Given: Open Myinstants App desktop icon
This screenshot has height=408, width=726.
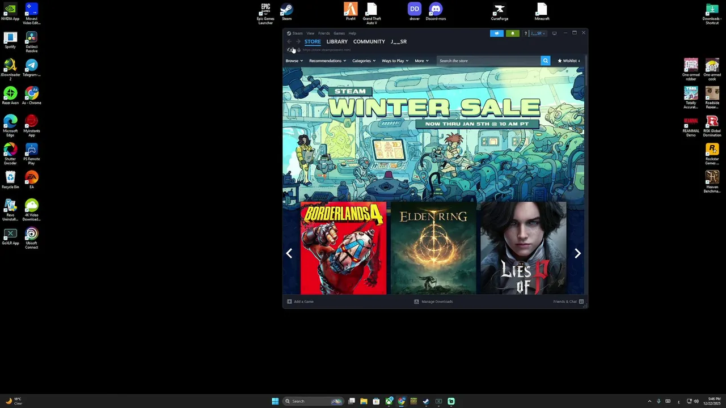Looking at the screenshot, I should tap(31, 125).
